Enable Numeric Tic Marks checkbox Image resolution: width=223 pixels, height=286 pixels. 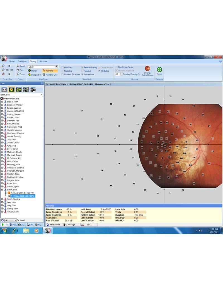click(x=63, y=74)
